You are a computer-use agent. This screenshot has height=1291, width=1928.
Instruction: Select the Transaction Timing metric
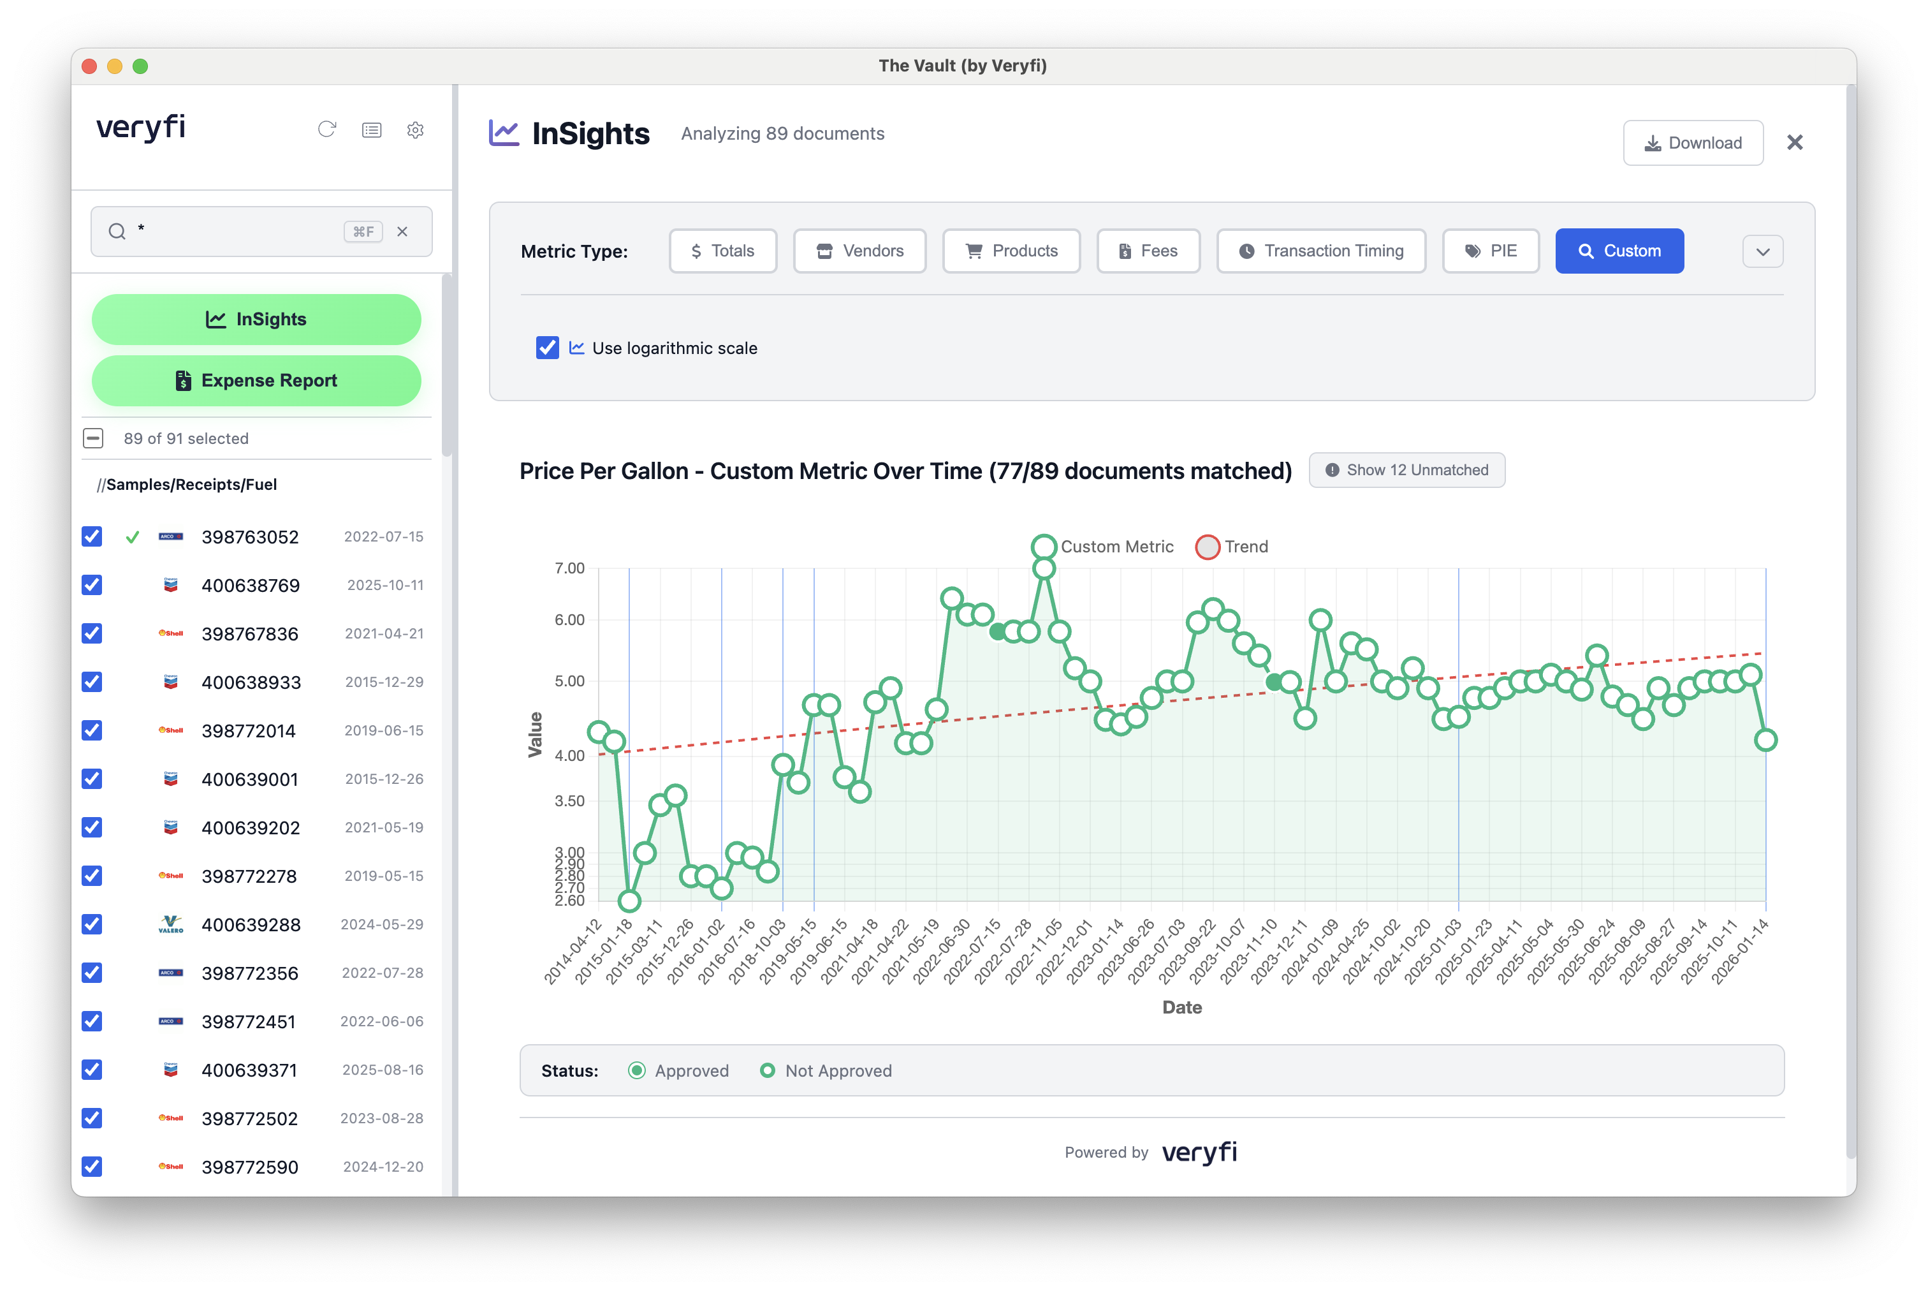(x=1320, y=251)
